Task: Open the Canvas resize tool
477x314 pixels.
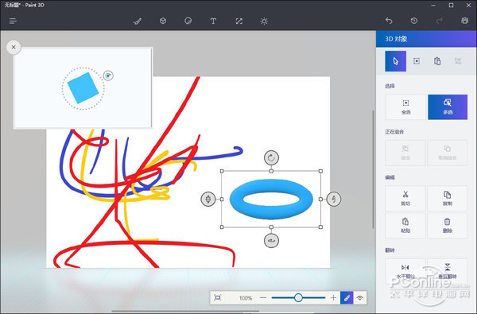Action: [x=238, y=21]
